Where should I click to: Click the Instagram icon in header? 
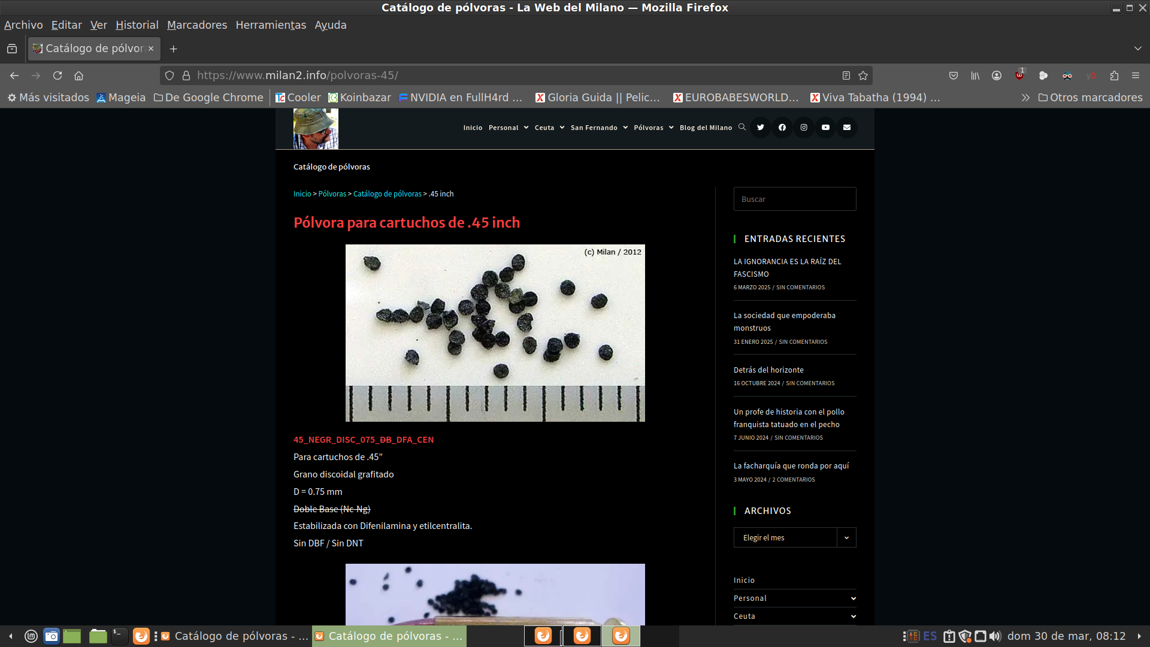(x=803, y=127)
